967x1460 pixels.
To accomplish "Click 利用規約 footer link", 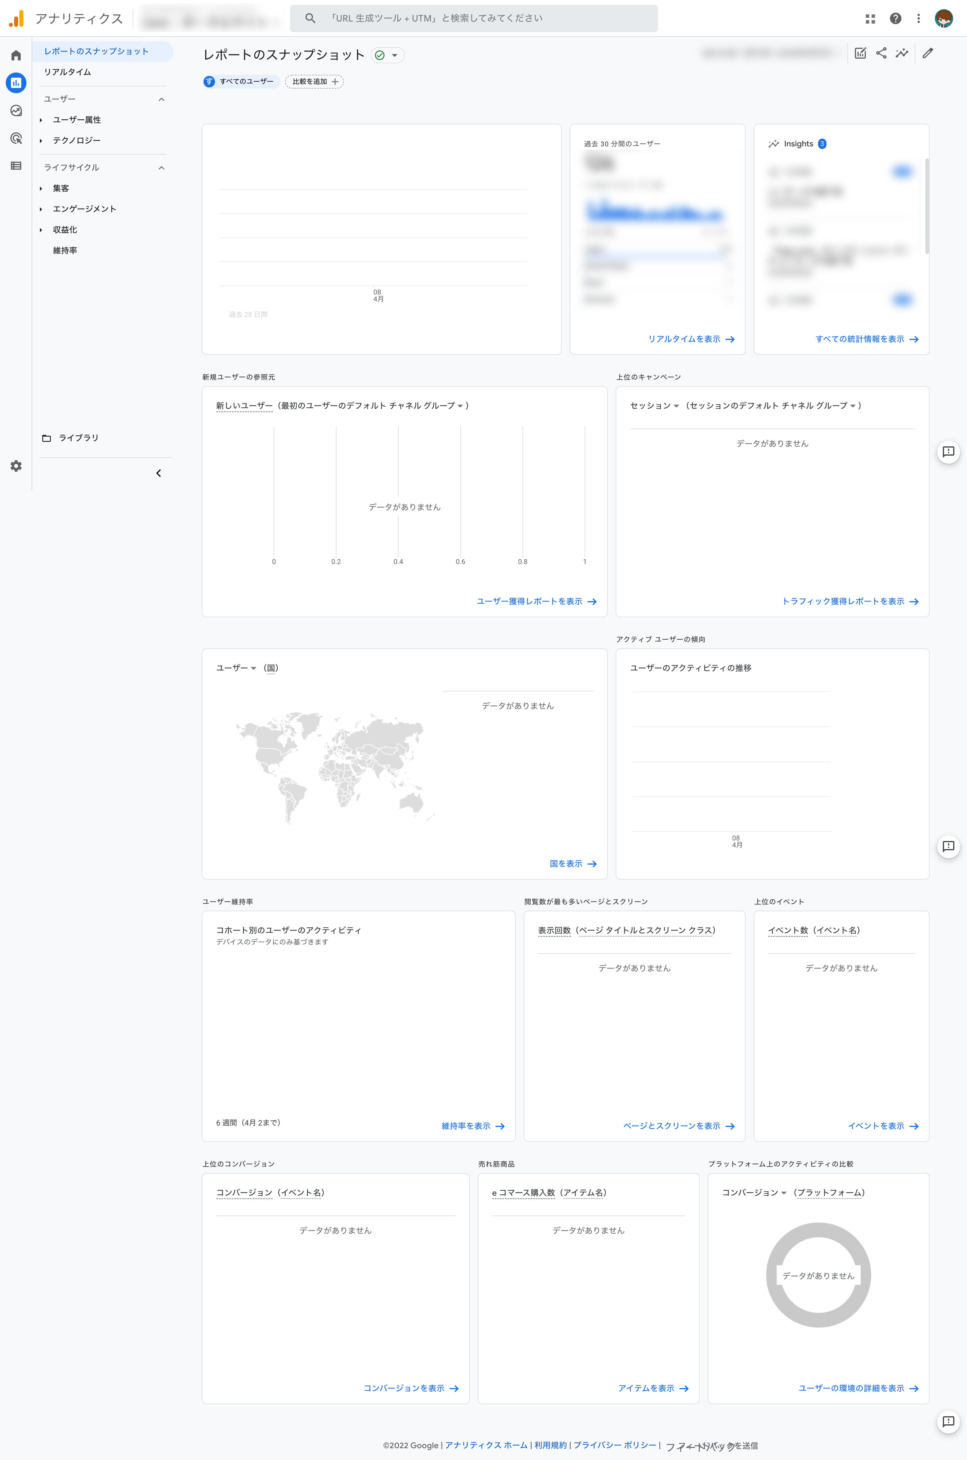I will [x=550, y=1445].
